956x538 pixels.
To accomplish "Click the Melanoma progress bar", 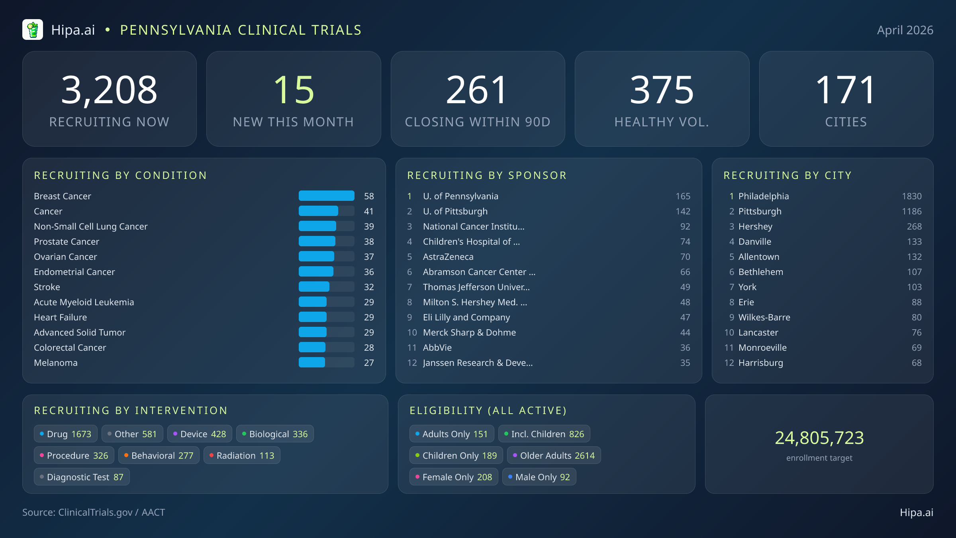I will click(x=326, y=362).
